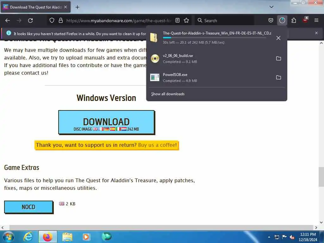Bookmark this page with the star
The width and height of the screenshot is (324, 243).
click(186, 20)
